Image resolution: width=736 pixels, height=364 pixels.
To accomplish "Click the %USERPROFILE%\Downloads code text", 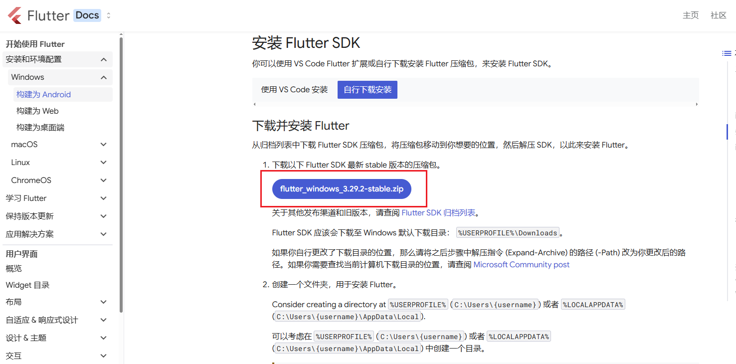I will (x=508, y=233).
